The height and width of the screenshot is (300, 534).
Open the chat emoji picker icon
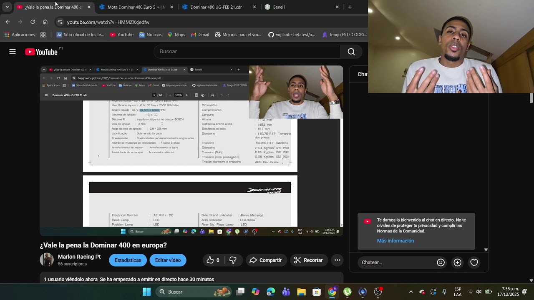click(441, 262)
